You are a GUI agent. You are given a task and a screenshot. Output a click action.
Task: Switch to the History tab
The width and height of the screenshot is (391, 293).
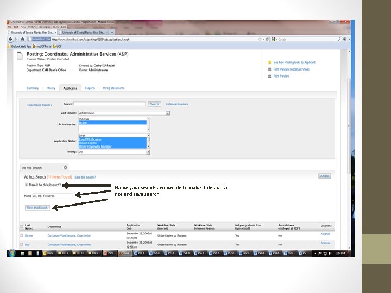coord(51,88)
